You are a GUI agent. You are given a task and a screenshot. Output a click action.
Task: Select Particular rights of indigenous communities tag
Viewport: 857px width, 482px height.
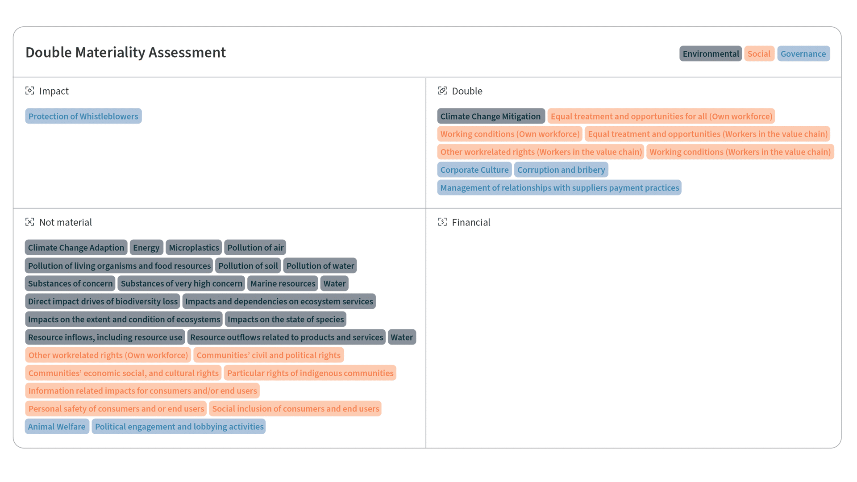point(310,373)
